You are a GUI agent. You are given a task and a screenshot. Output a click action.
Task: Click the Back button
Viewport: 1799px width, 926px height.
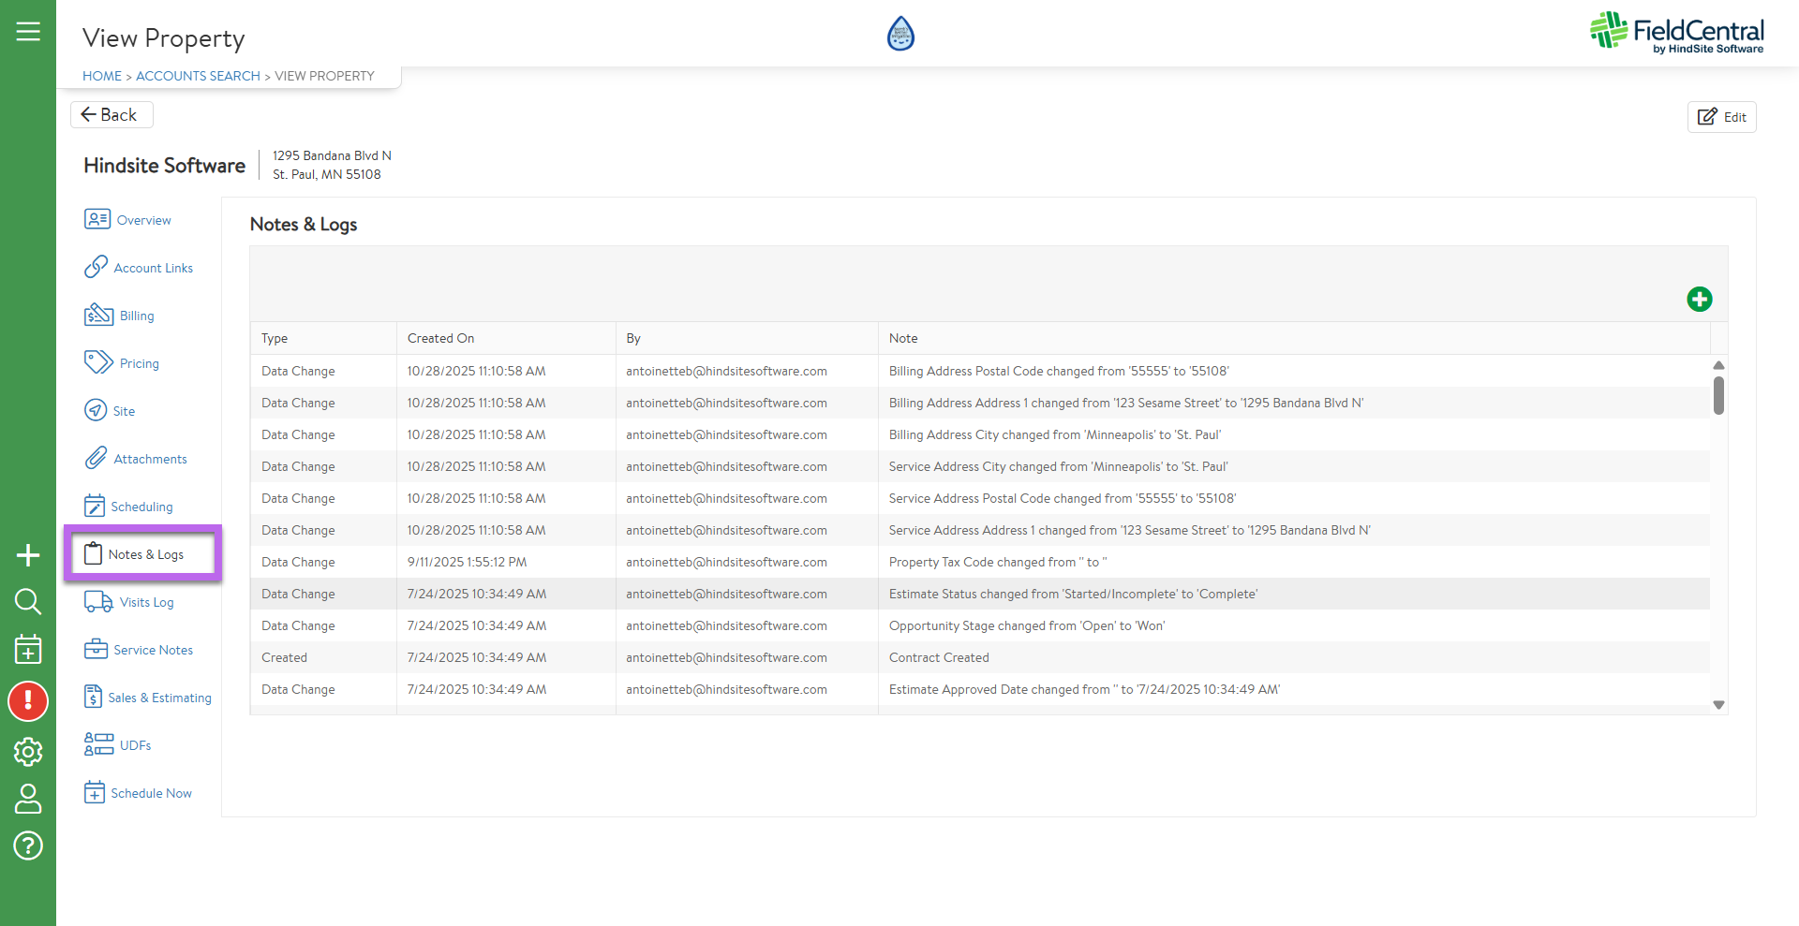tap(111, 115)
